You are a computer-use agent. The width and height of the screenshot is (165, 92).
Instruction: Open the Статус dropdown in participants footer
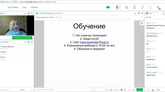[26, 90]
